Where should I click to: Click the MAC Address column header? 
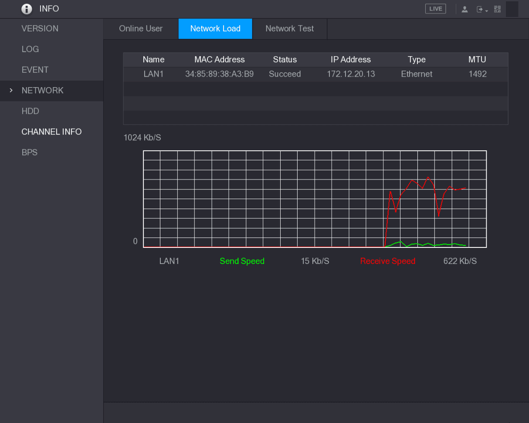[220, 60]
